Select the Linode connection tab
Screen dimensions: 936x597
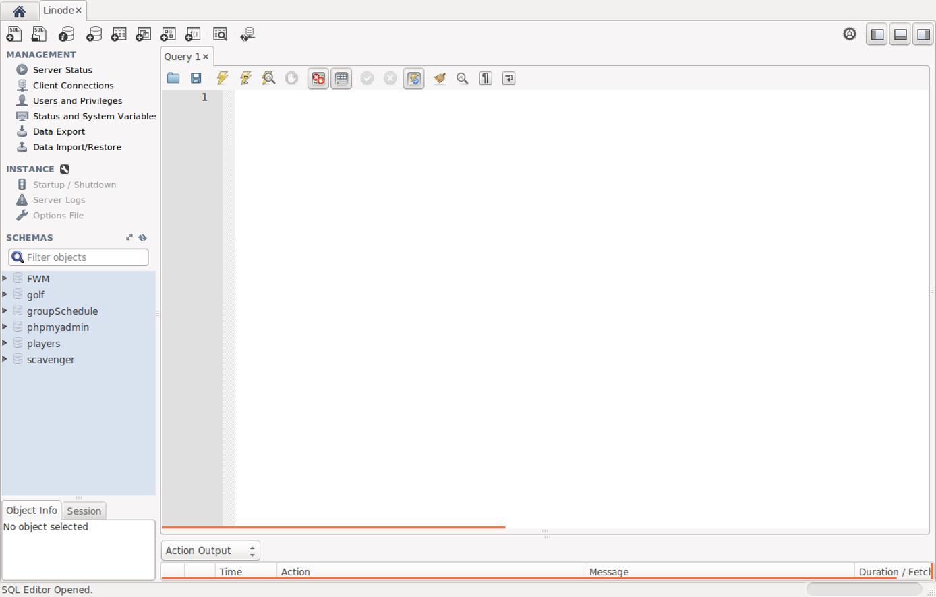[59, 10]
